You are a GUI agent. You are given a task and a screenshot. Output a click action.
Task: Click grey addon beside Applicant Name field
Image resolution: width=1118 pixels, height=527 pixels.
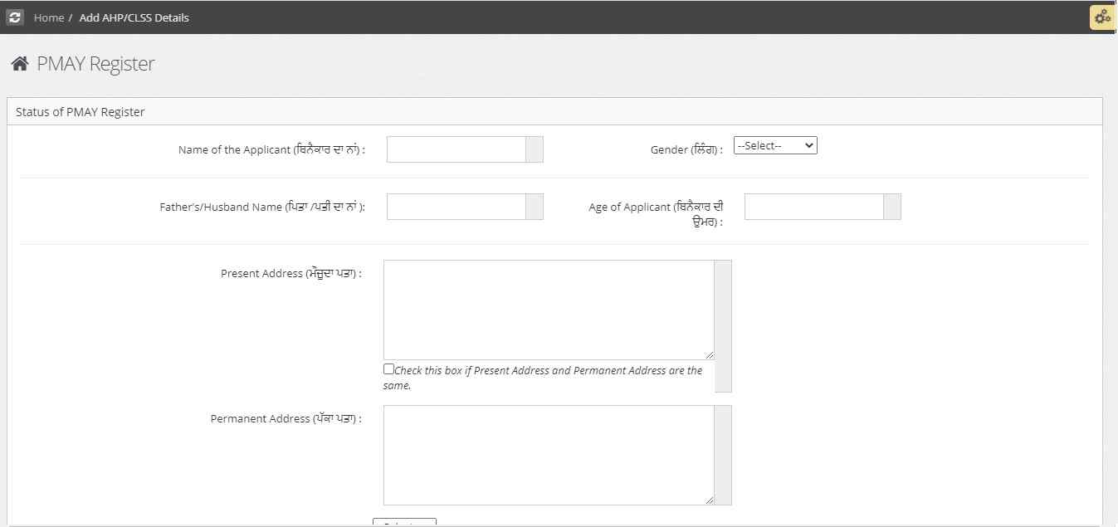[x=535, y=149]
